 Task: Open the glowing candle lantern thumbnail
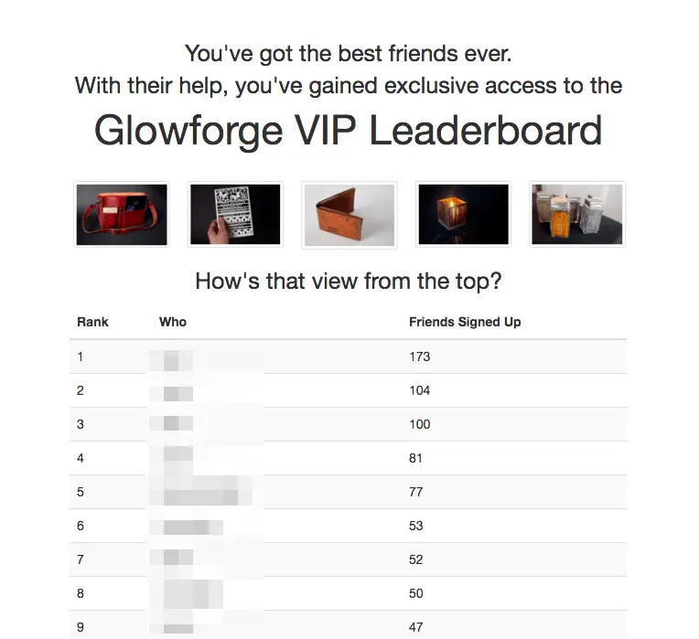(463, 215)
